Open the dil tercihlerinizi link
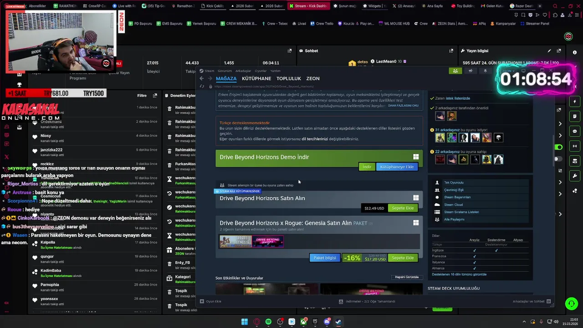Image resolution: width=583 pixels, height=328 pixels. point(315,139)
